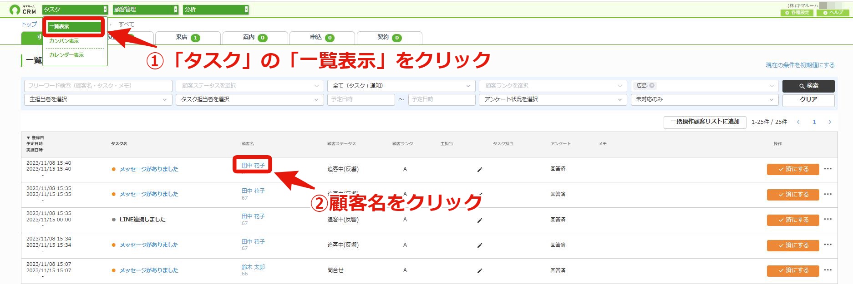
Task: Click the pencil icon in the 鈴木 太郎 row
Action: 480,271
